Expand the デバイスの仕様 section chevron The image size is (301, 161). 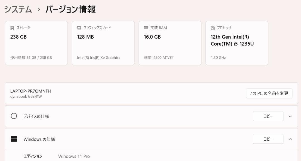(x=290, y=116)
